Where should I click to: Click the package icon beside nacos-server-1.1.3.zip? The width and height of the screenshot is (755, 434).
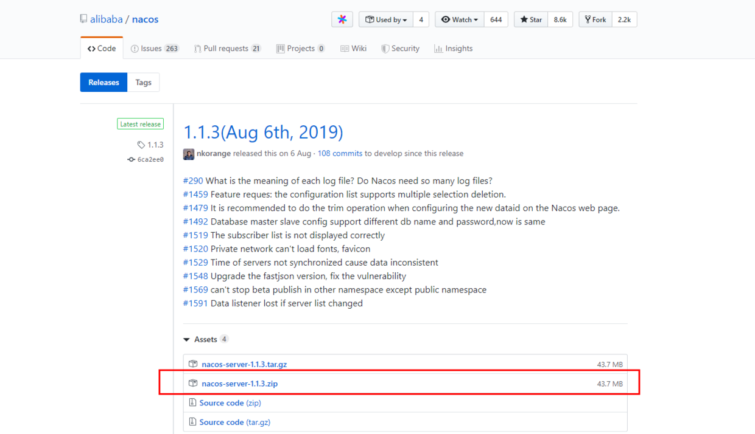pyautogui.click(x=193, y=384)
